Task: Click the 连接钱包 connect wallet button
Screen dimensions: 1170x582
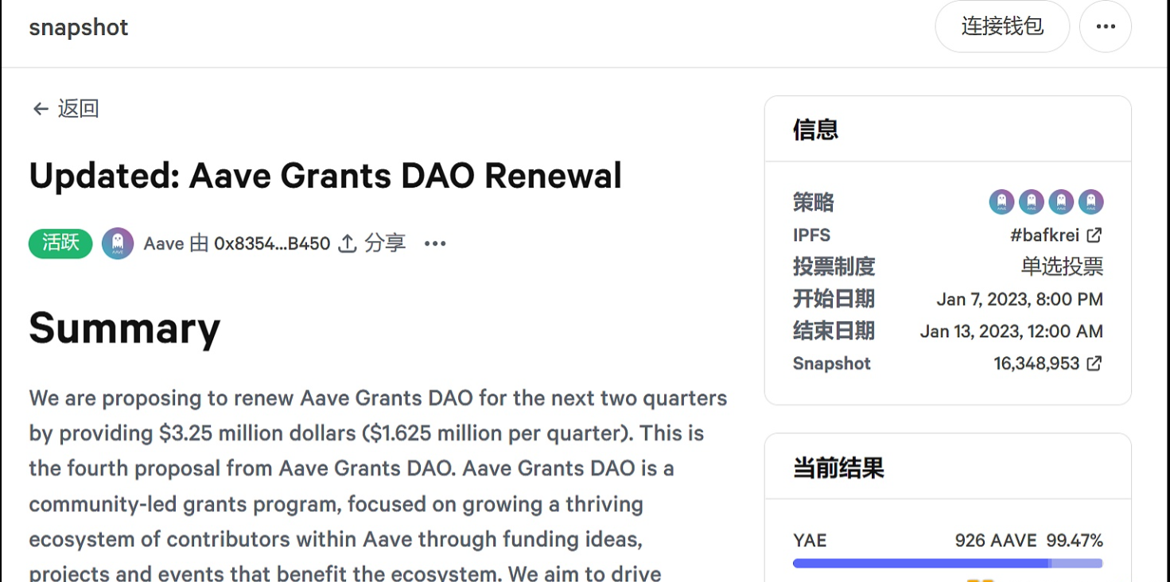Action: point(1001,26)
